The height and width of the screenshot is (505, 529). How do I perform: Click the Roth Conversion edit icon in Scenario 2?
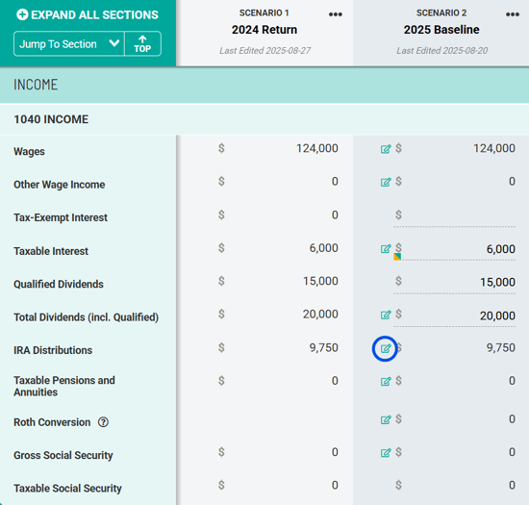tap(386, 419)
